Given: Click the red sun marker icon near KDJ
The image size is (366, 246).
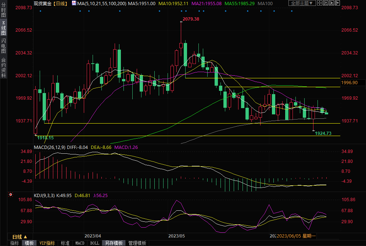Looking at the screenshot, I should (x=11, y=195).
